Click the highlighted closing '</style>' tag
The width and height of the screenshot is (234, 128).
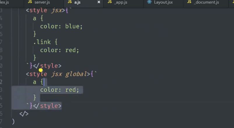pos(47,106)
